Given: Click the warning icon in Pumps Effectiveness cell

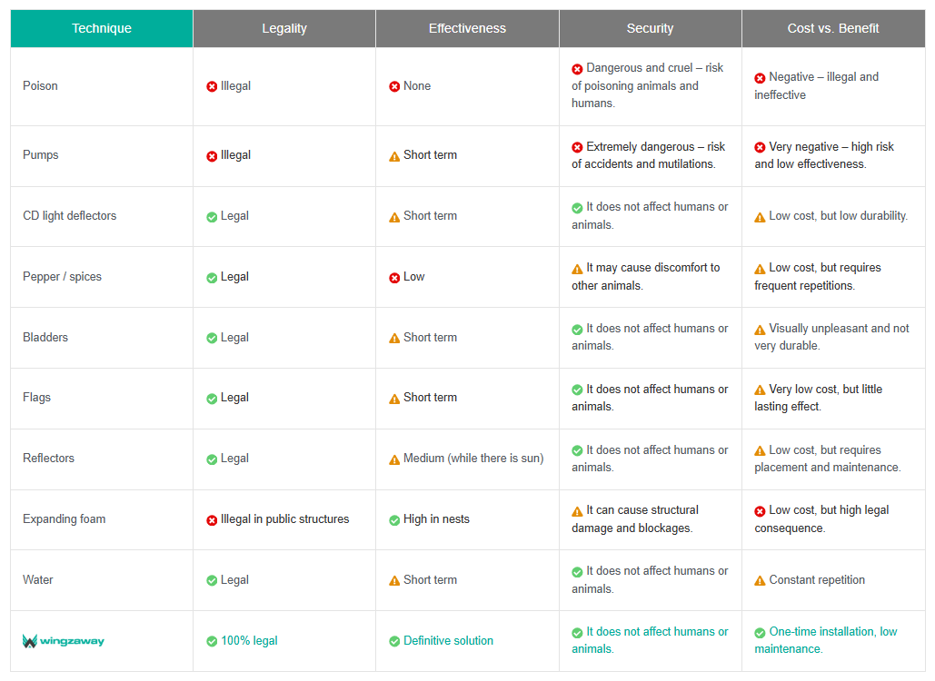Looking at the screenshot, I should pos(394,156).
